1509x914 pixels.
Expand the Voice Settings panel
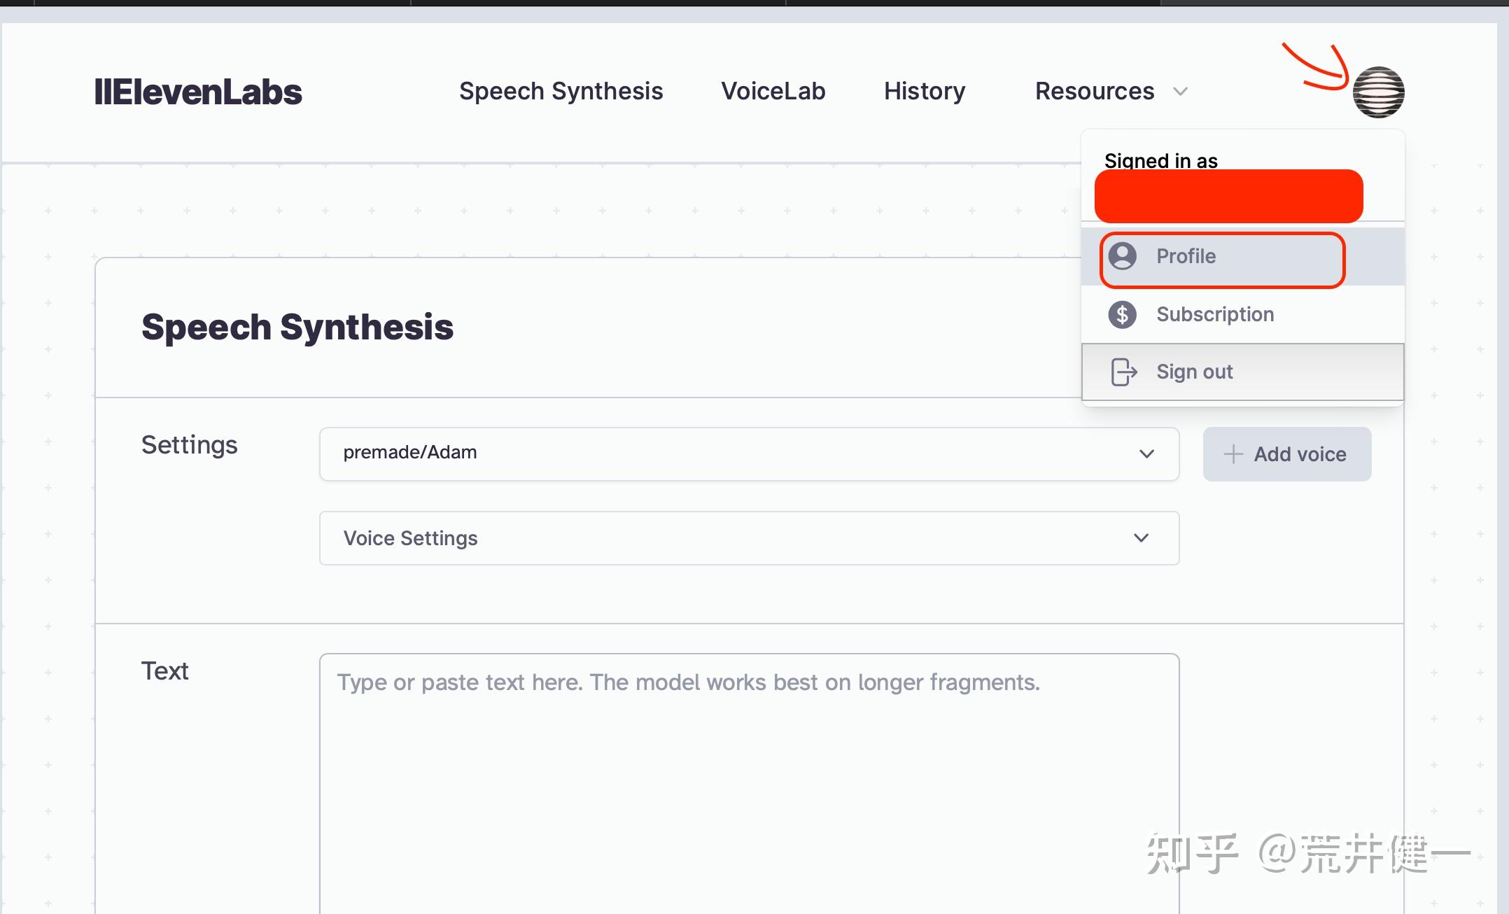(x=749, y=538)
